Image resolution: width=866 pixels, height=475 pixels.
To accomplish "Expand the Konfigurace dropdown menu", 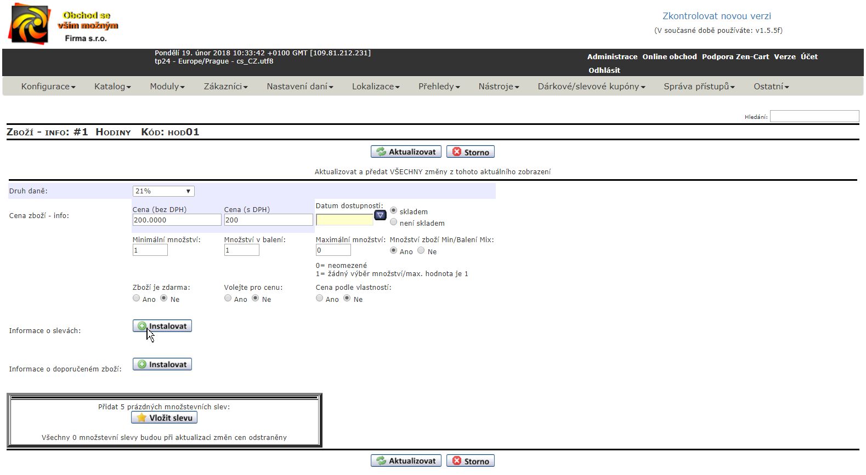I will tap(48, 87).
